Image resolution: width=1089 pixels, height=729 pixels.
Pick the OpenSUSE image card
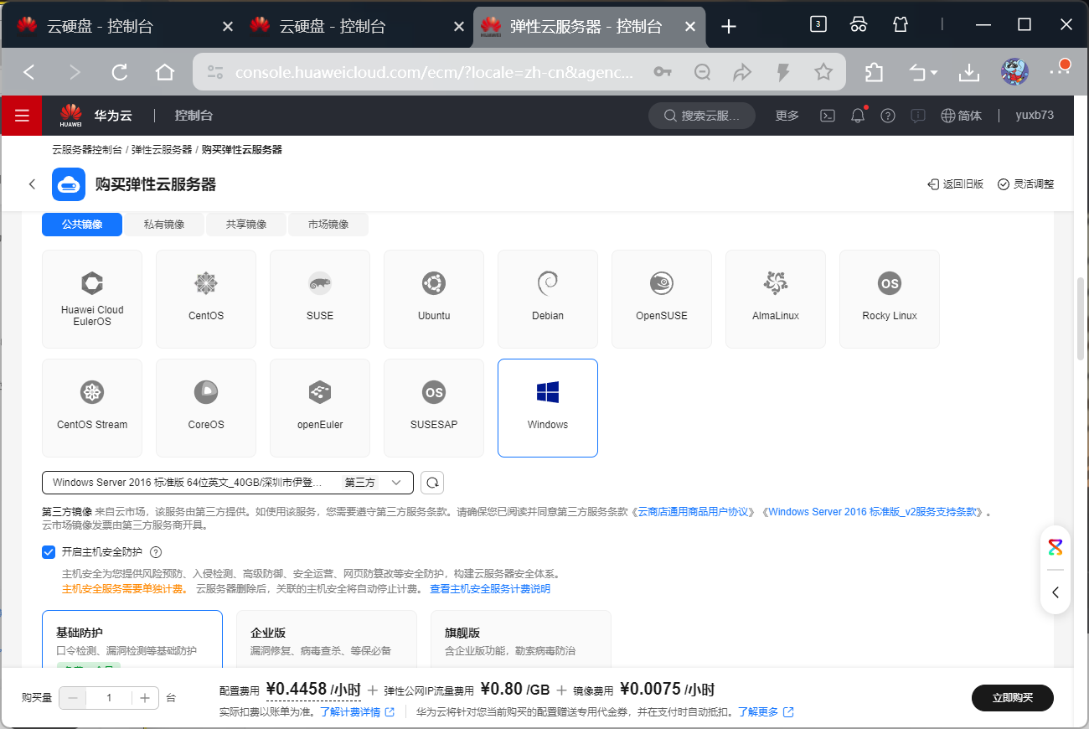662,299
